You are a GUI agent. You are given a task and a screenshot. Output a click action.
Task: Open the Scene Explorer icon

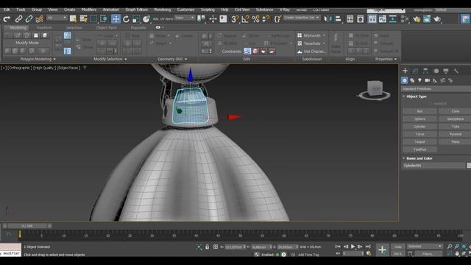350,19
